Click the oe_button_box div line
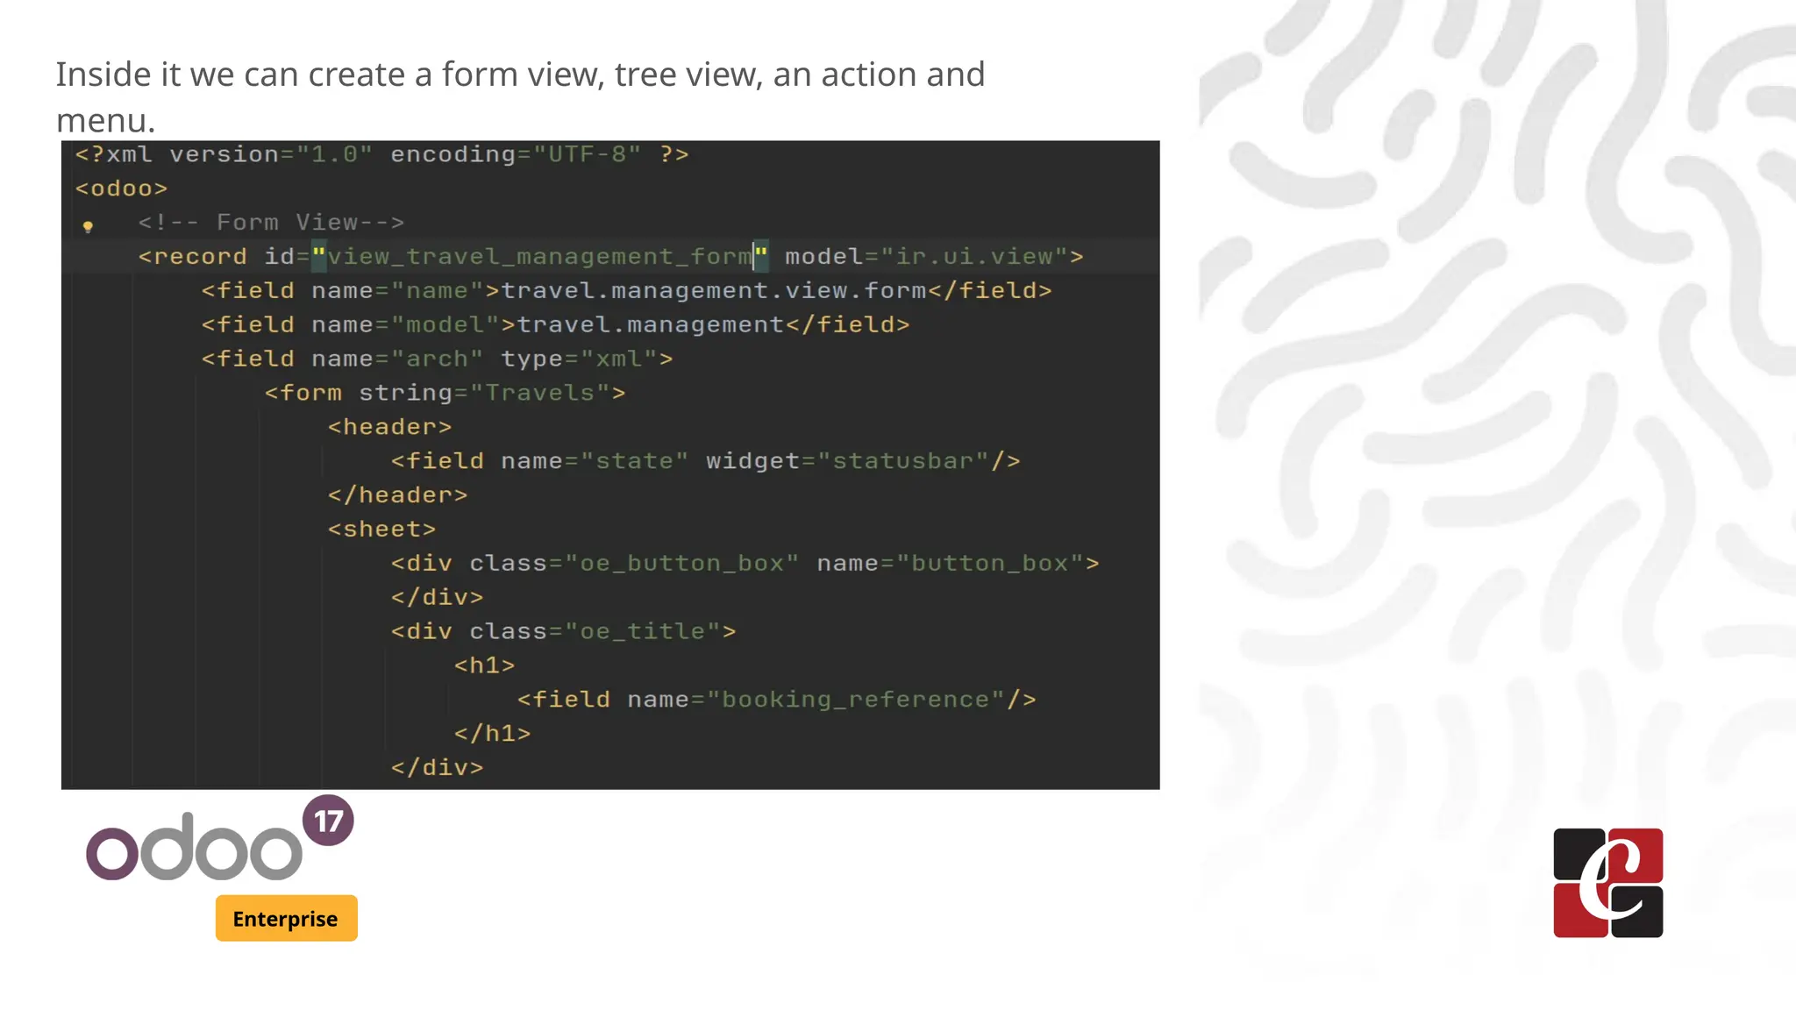 coord(745,564)
